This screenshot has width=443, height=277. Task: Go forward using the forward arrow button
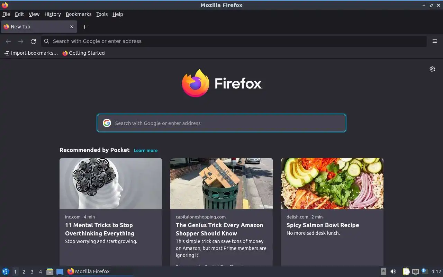(21, 41)
